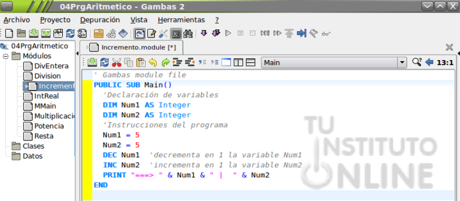Open the Proyecto menu
This screenshot has width=460, height=201.
pos(56,20)
